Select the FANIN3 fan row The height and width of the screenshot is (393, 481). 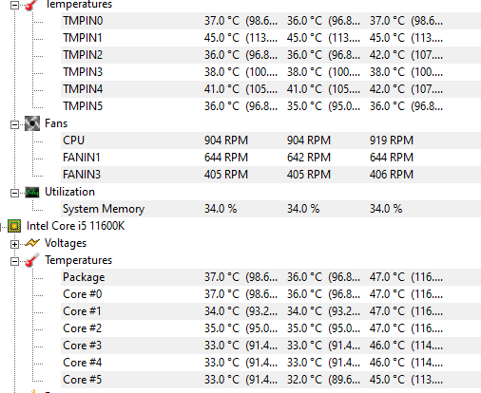click(271, 175)
